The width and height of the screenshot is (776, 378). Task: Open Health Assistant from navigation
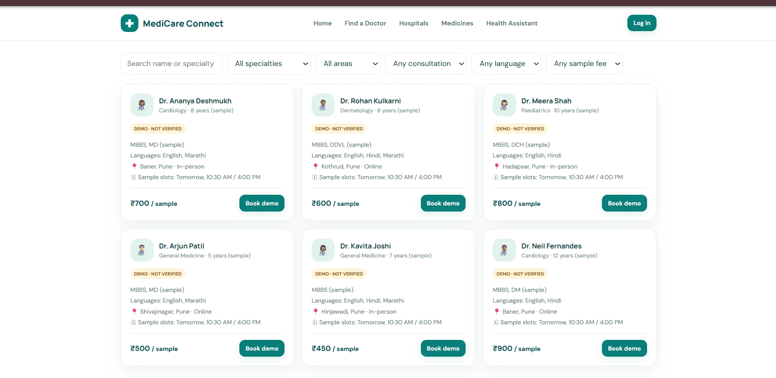coord(512,23)
